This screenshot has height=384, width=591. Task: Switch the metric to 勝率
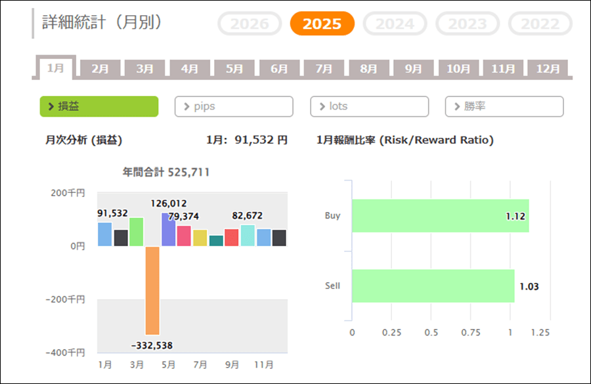pyautogui.click(x=504, y=106)
